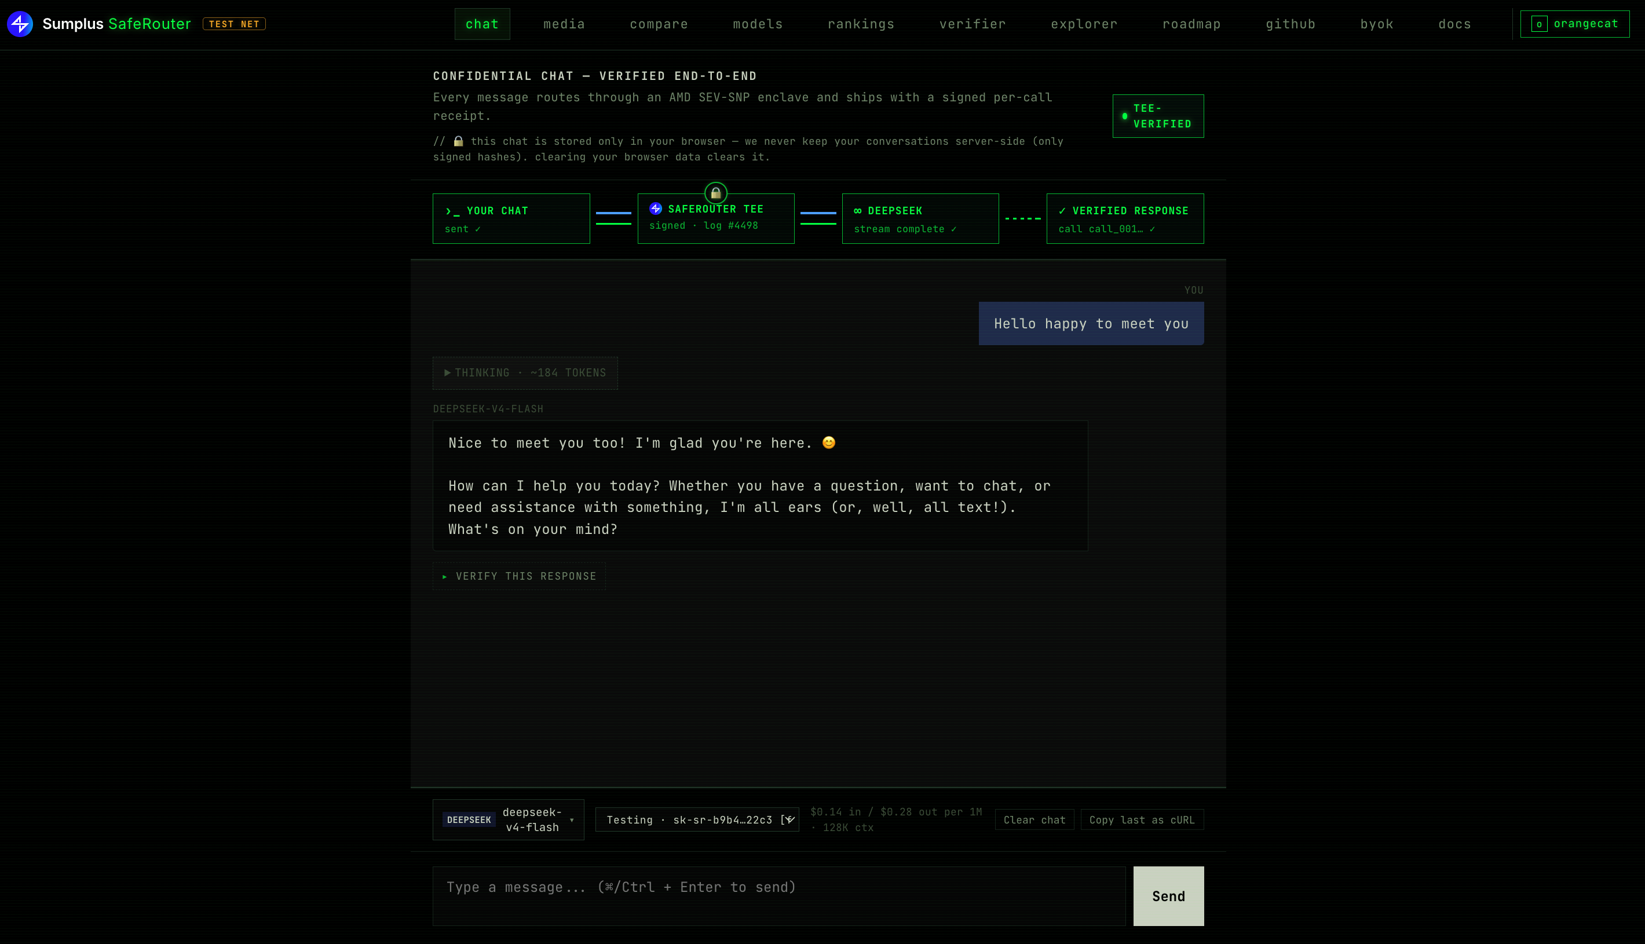1645x944 pixels.
Task: Click the Sumplus SafeRouter brand name
Action: click(x=116, y=24)
